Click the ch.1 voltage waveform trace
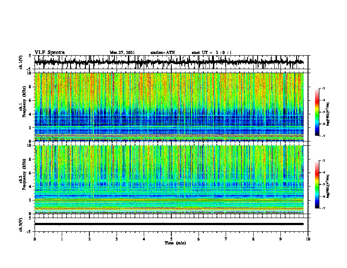 click(169, 62)
